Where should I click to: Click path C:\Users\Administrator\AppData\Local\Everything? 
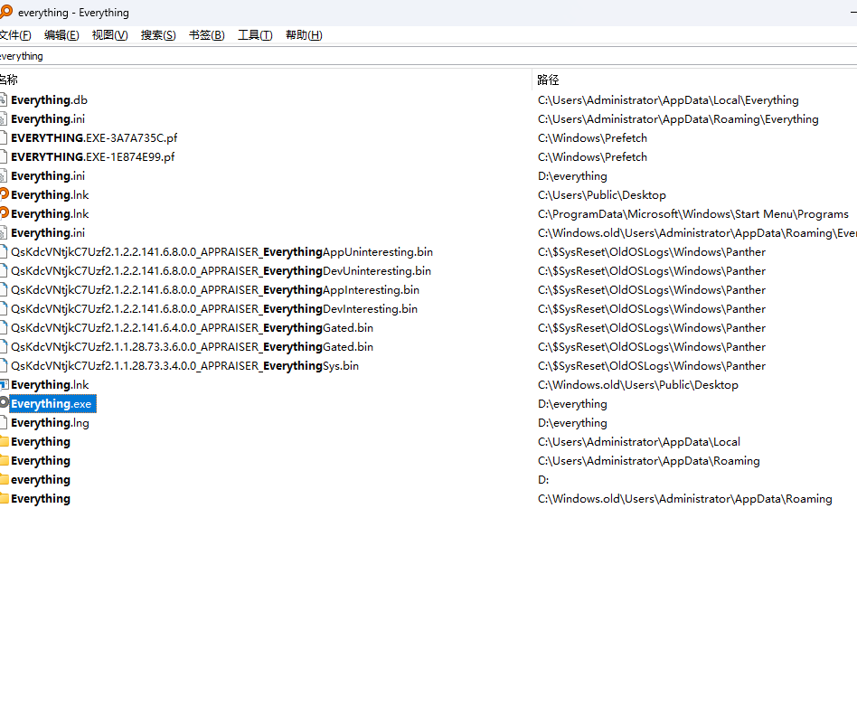[668, 100]
